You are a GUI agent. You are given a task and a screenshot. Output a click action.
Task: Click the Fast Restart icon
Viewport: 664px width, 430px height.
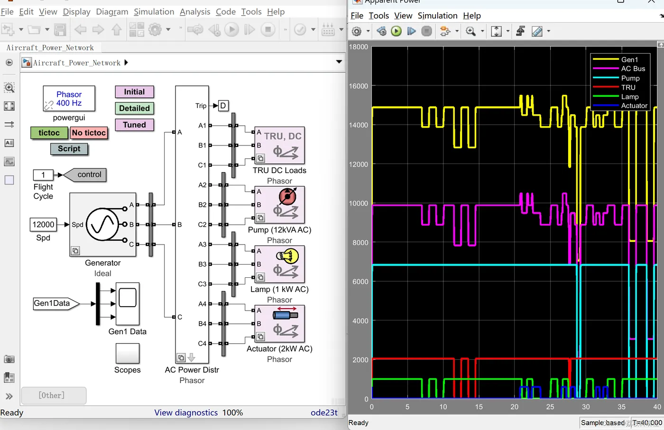coord(195,30)
